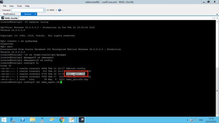
Task: Open the panel list dropdown arrow at right
Action: (x=217, y=14)
